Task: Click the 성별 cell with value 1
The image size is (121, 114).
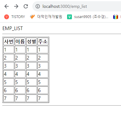Action: click(x=31, y=50)
